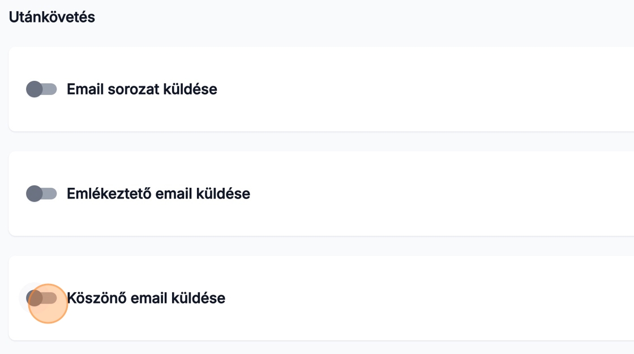
Task: Click the knob of Email sorozat switch
Action: point(35,89)
